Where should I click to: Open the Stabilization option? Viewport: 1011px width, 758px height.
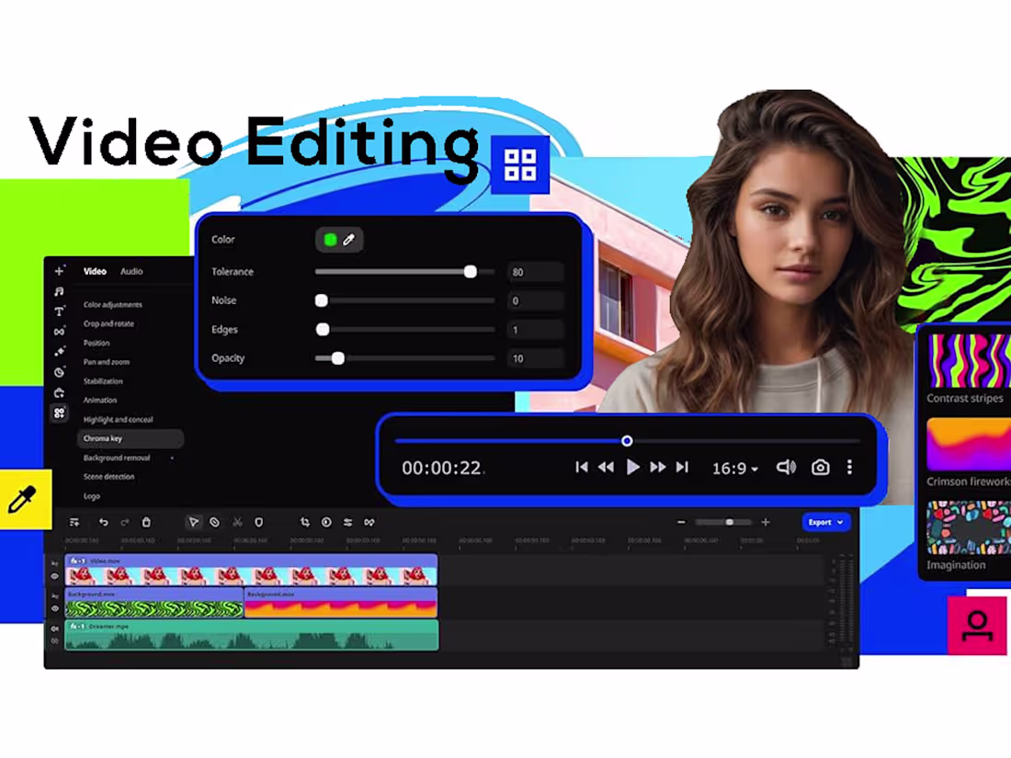click(104, 380)
